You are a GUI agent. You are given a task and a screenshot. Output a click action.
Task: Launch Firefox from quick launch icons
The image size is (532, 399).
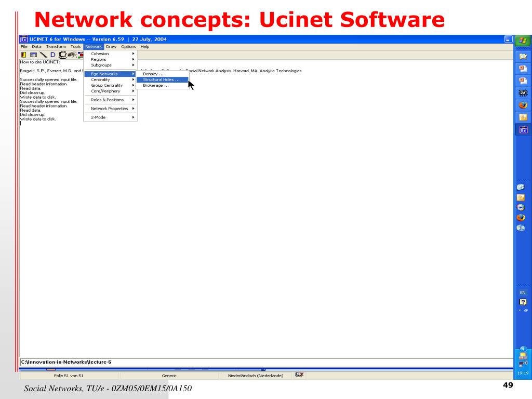tap(521, 218)
